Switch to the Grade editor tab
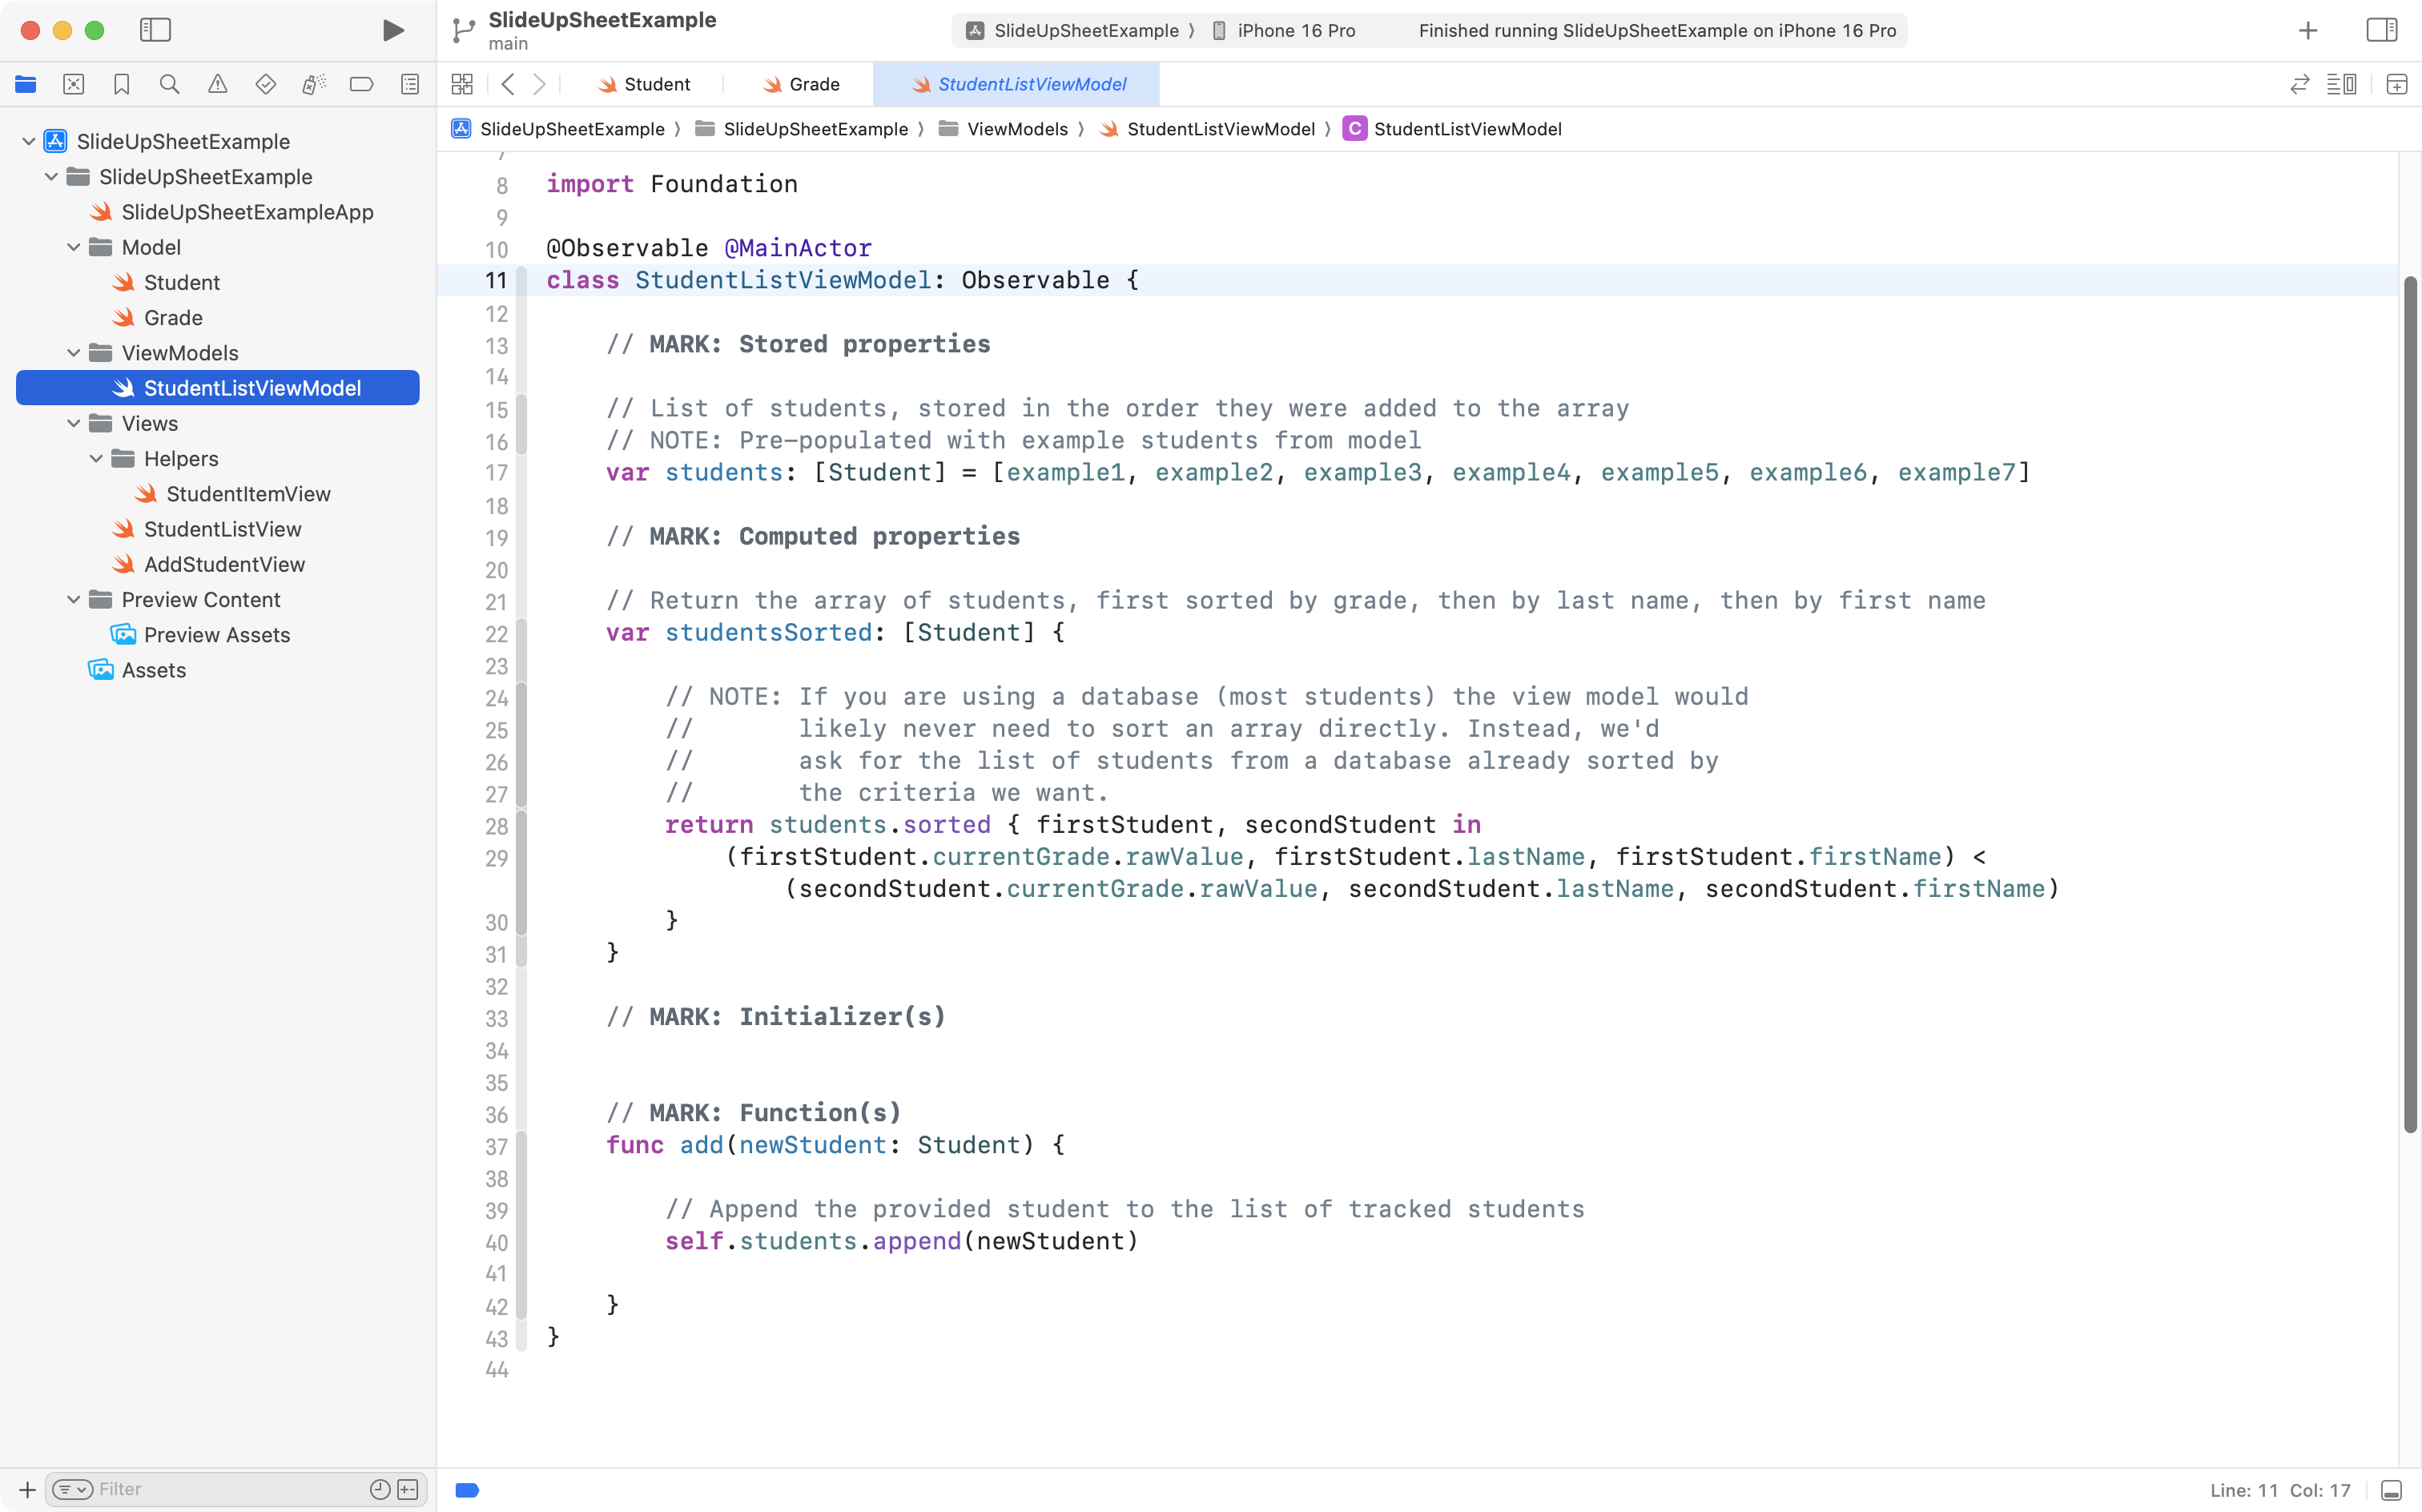The width and height of the screenshot is (2422, 1512). point(813,84)
